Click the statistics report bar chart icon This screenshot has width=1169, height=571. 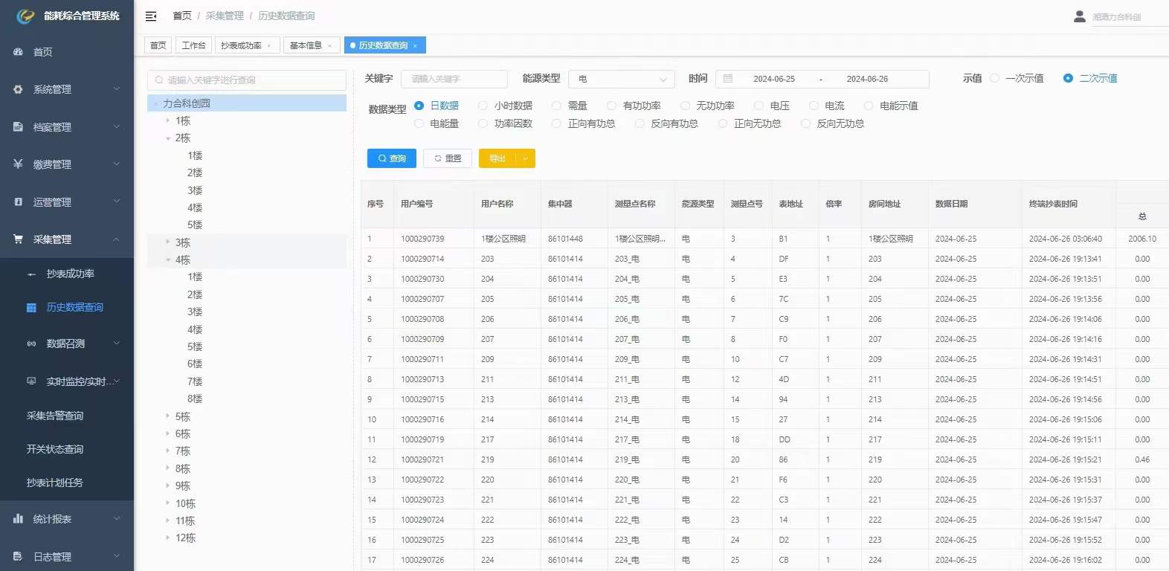coord(19,519)
